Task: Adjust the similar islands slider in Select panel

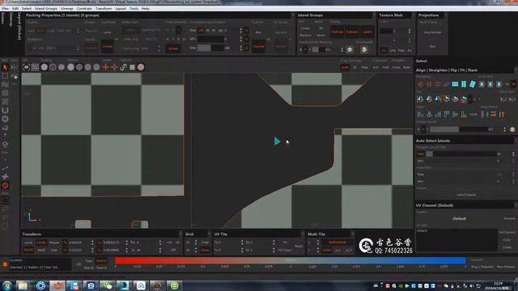Action: (459, 129)
